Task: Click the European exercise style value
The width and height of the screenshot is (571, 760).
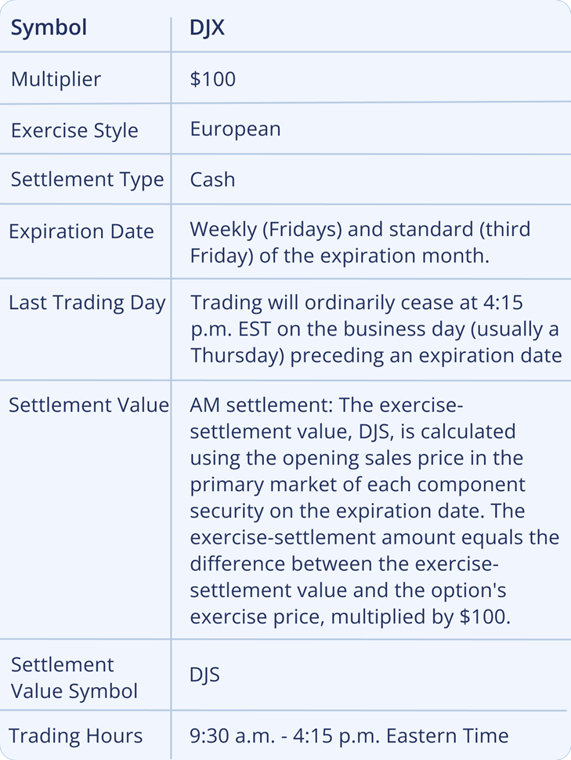Action: click(235, 129)
